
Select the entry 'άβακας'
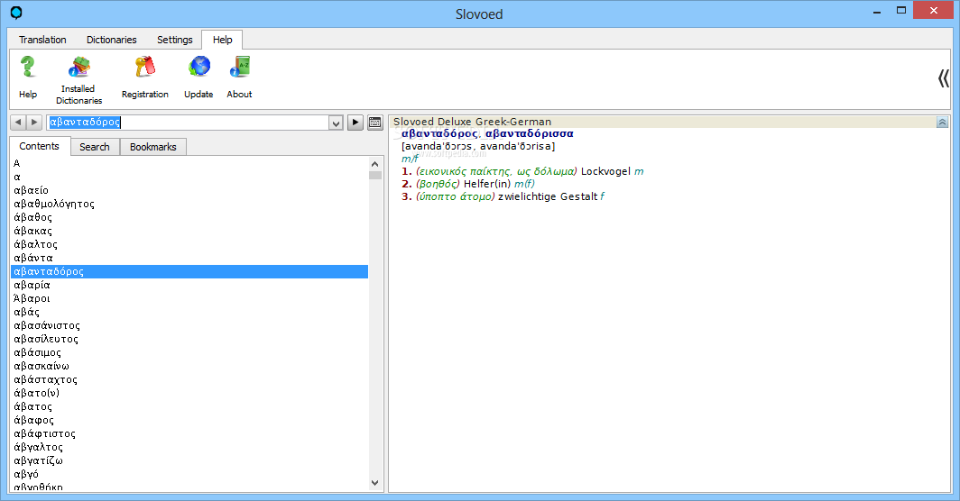pyautogui.click(x=189, y=231)
